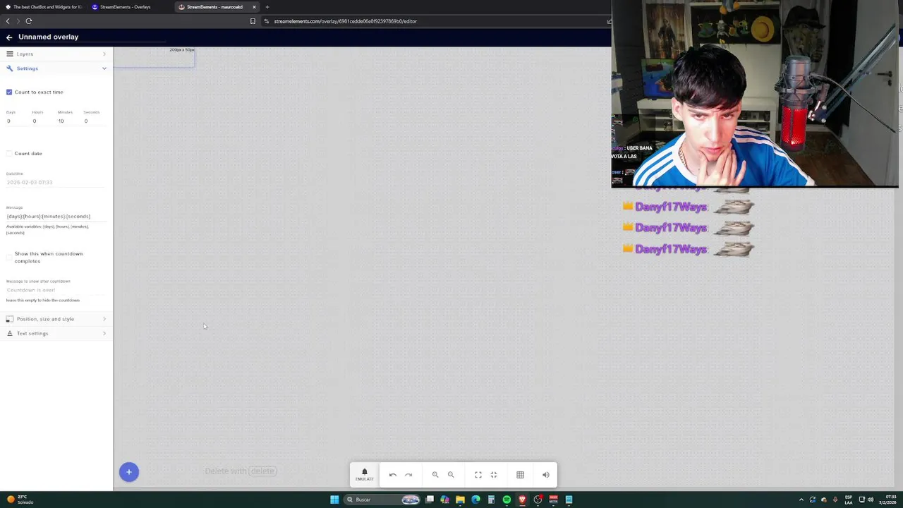Viewport: 903px width, 508px height.
Task: Click the Seconds value field
Action: tap(95, 121)
